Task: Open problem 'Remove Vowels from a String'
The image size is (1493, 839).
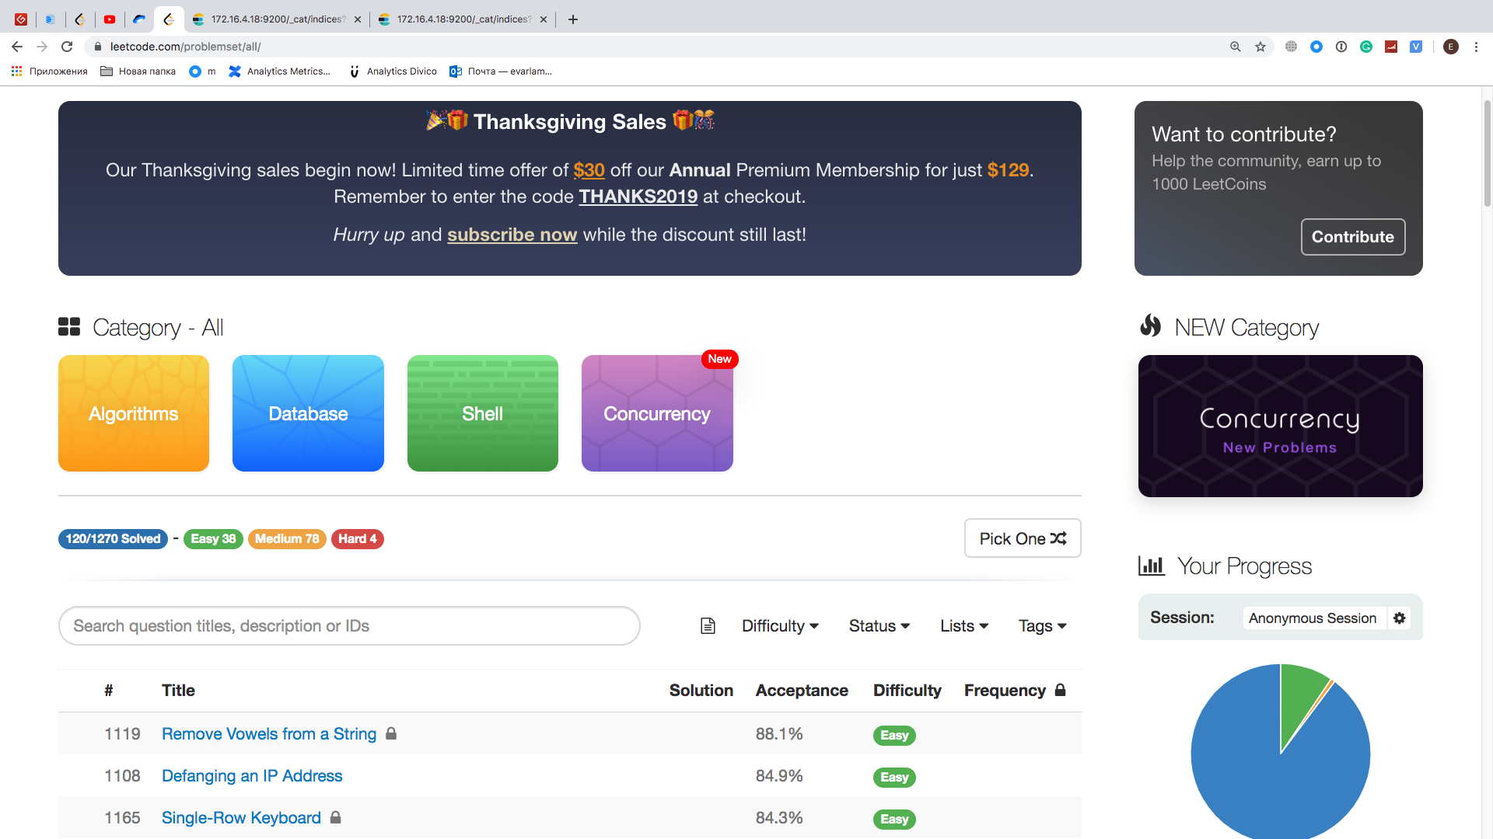Action: [269, 734]
